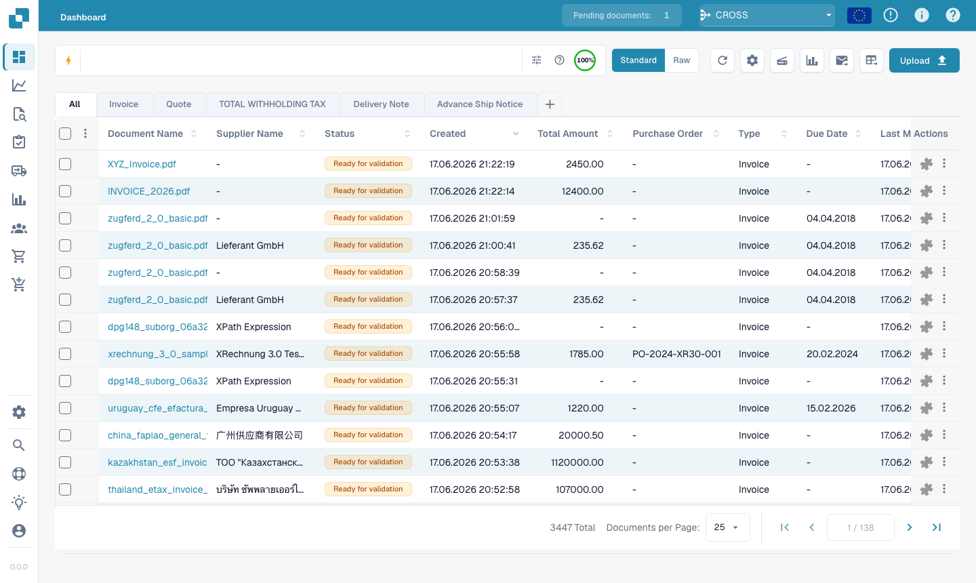
Task: Open the shopping cart sidebar icon
Action: [x=19, y=256]
